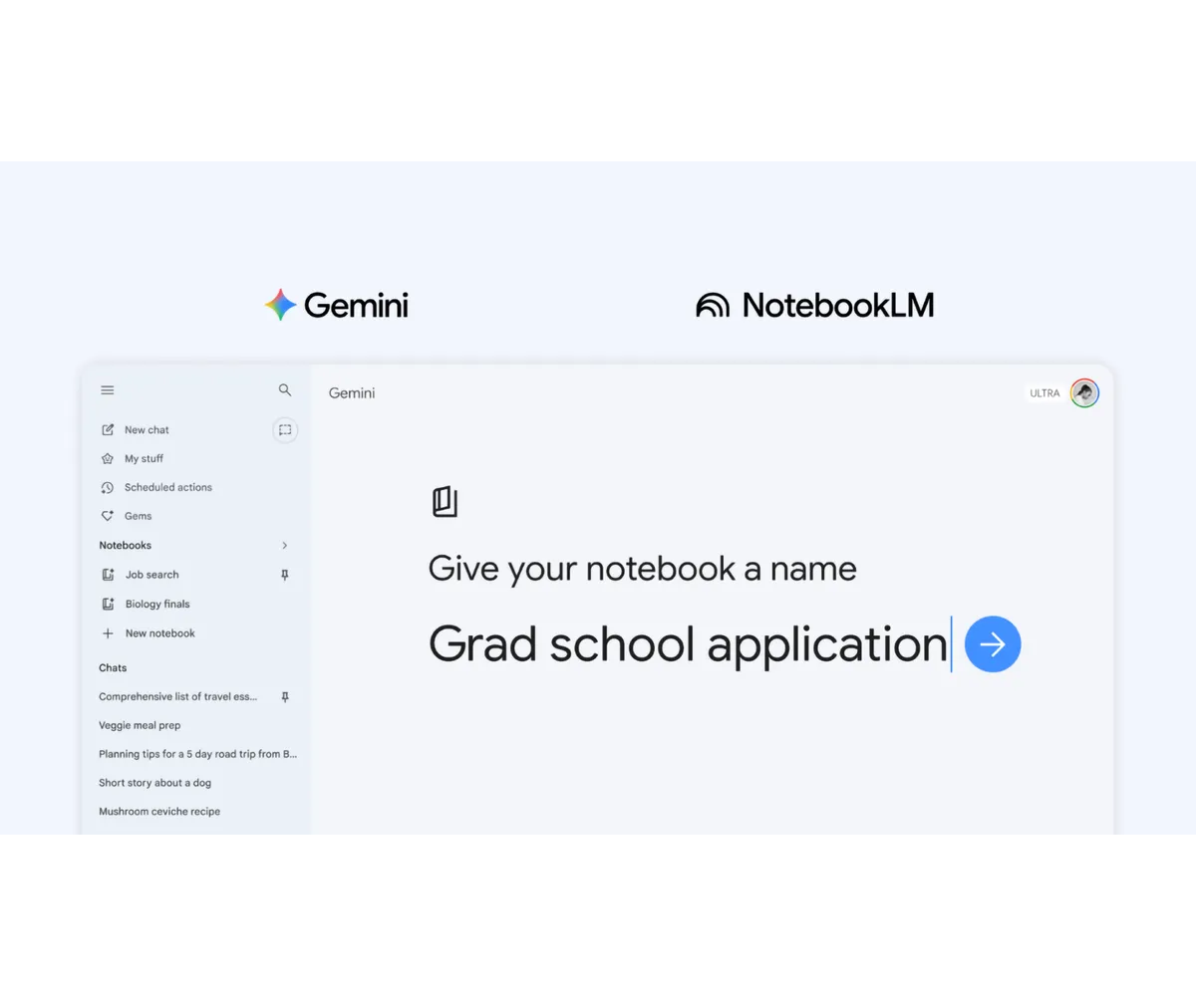Click the Gems diamond icon
Image resolution: width=1196 pixels, height=996 pixels.
pos(108,516)
